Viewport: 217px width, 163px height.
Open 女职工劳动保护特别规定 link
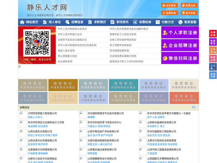tap(123, 40)
